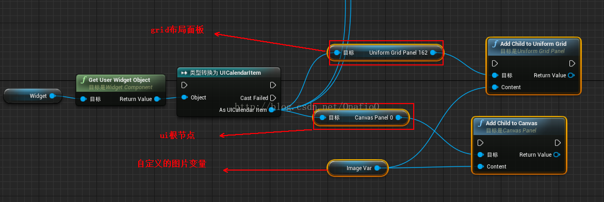604x202 pixels.
Task: Click the Canvas Panel target subtitle
Action: (x=511, y=130)
